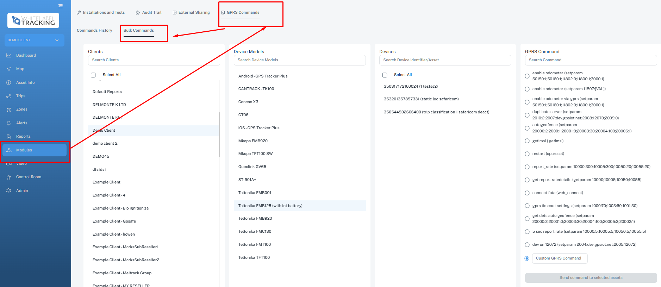Open Dashboard from the sidebar chart icon
661x287 pixels.
9,56
